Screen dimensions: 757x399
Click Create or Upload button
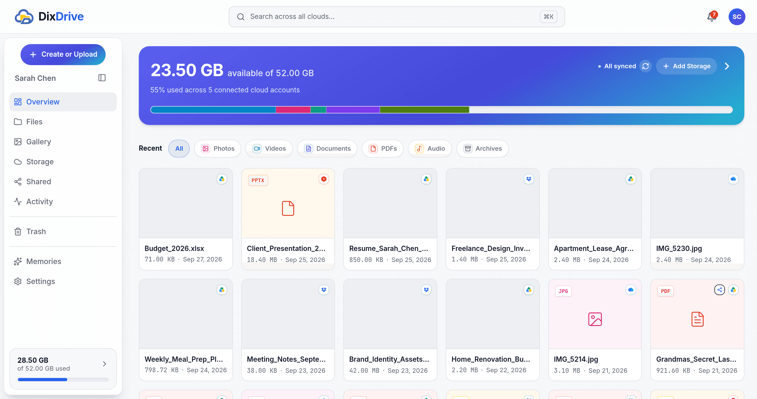point(63,54)
